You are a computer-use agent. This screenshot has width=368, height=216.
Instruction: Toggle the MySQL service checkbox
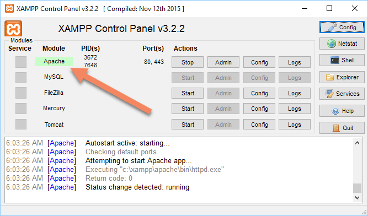pos(21,78)
